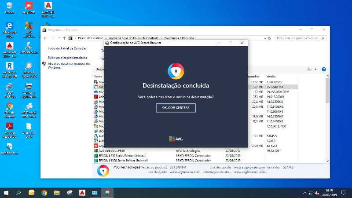
Task: Expand the address bar history dropdown
Action: coord(265,38)
